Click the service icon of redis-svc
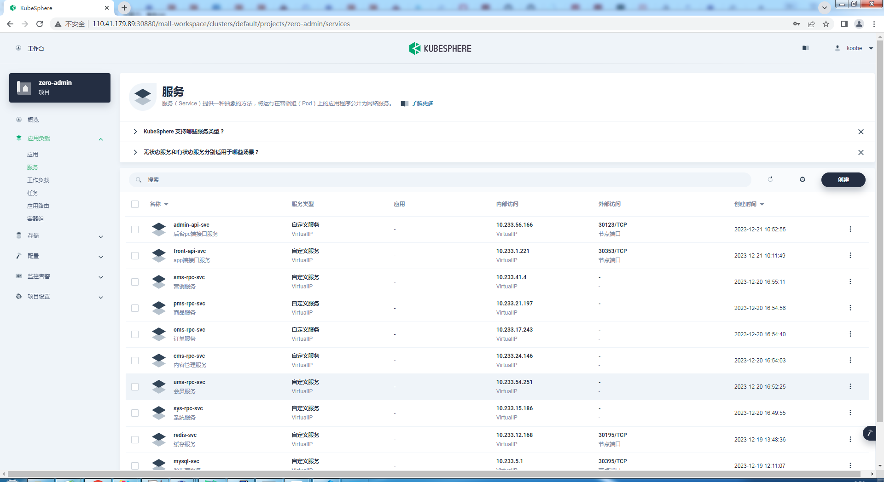884x482 pixels. coord(159,439)
